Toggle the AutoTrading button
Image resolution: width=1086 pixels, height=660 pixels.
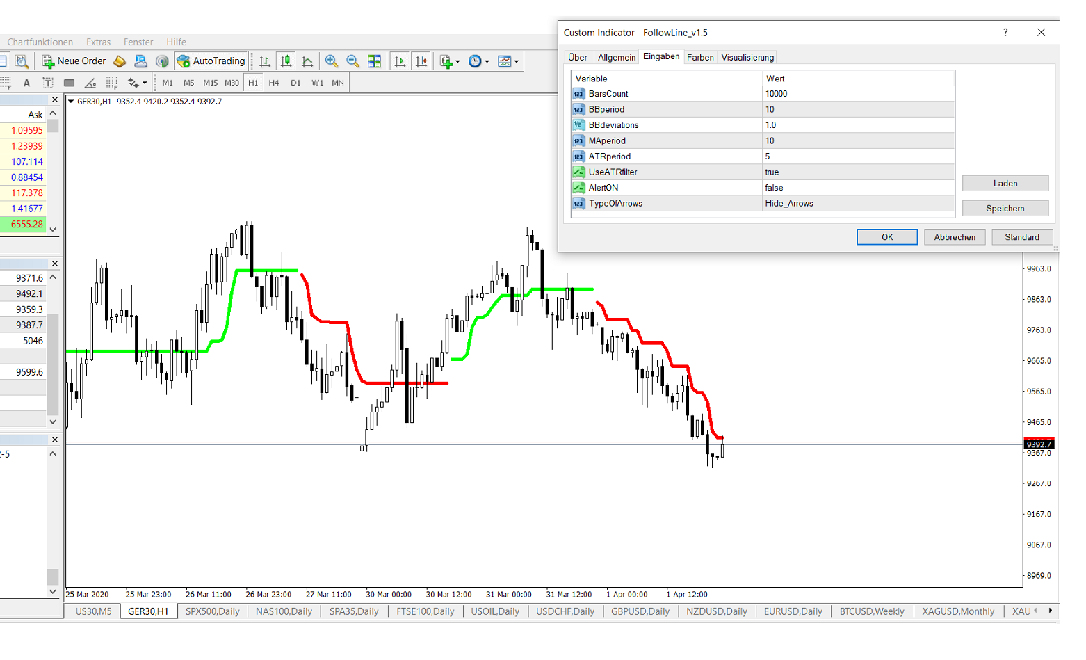click(211, 61)
